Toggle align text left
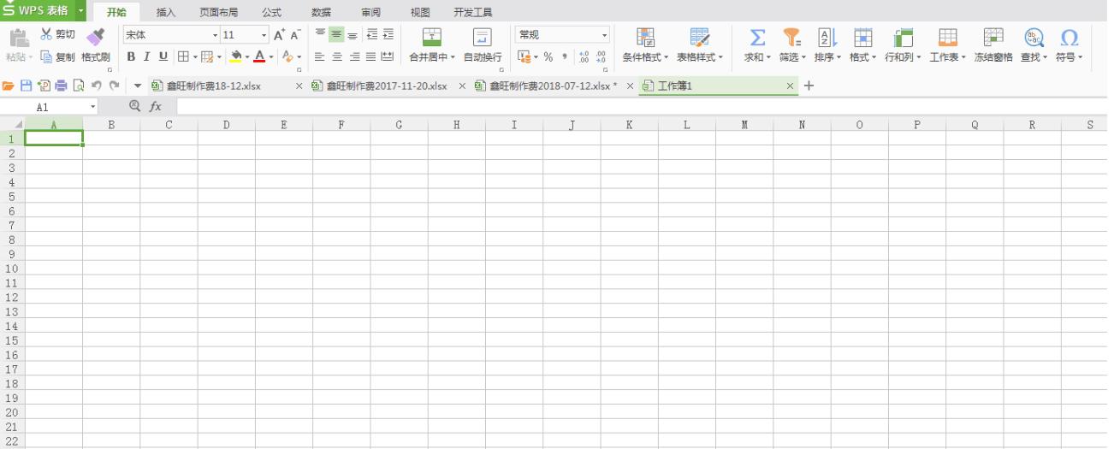Viewport: 1114px width, 449px height. [x=320, y=56]
